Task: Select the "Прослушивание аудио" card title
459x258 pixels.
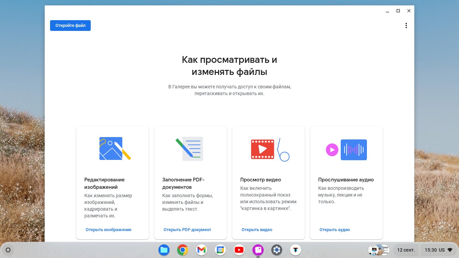Action: point(346,180)
